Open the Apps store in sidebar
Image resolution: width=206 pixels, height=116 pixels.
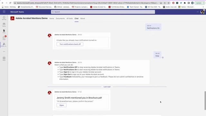4,59
